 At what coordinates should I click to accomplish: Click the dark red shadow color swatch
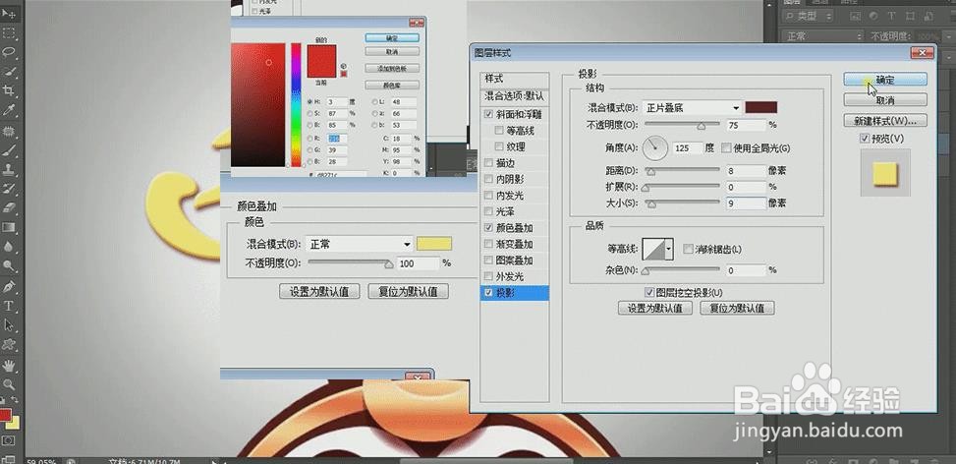click(x=760, y=107)
